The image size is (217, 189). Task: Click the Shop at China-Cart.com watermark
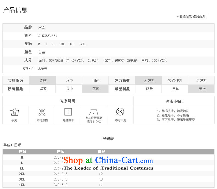(108, 161)
